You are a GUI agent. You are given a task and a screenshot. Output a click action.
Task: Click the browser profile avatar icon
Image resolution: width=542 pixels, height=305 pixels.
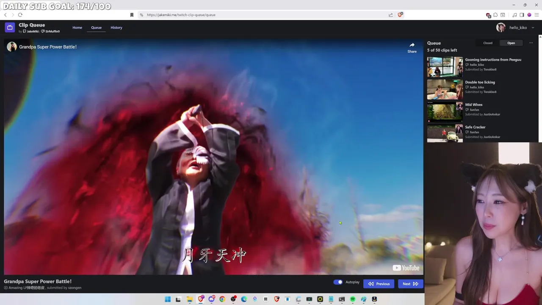529,15
